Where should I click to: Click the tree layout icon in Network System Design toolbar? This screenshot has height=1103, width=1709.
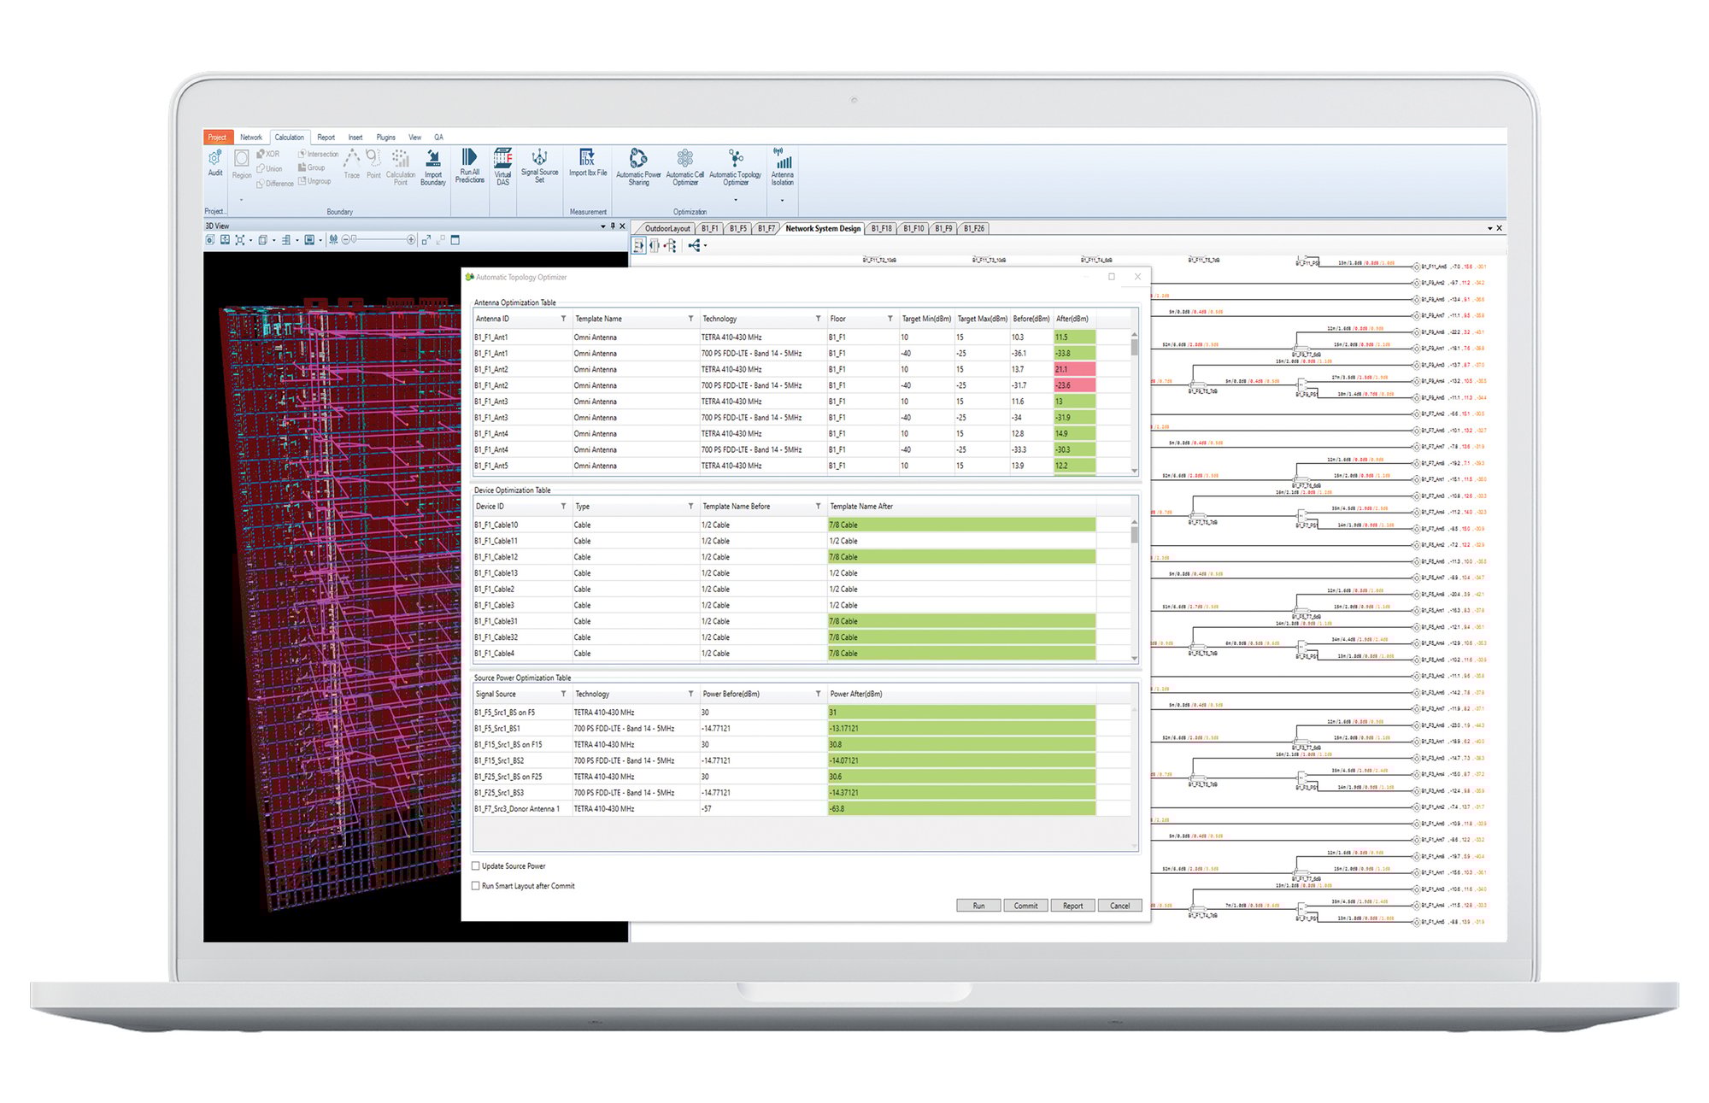coord(671,246)
